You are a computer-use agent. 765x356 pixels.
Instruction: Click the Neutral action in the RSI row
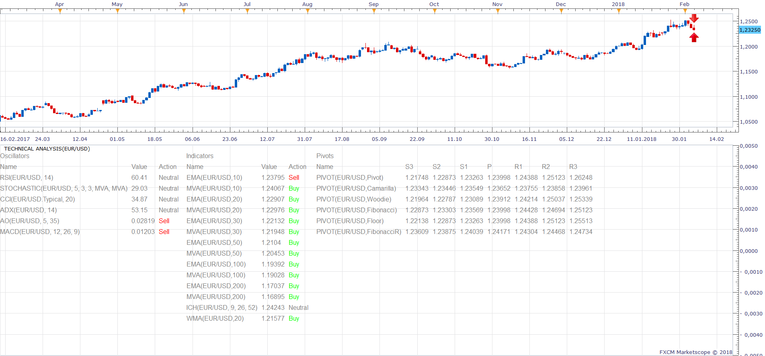(169, 177)
